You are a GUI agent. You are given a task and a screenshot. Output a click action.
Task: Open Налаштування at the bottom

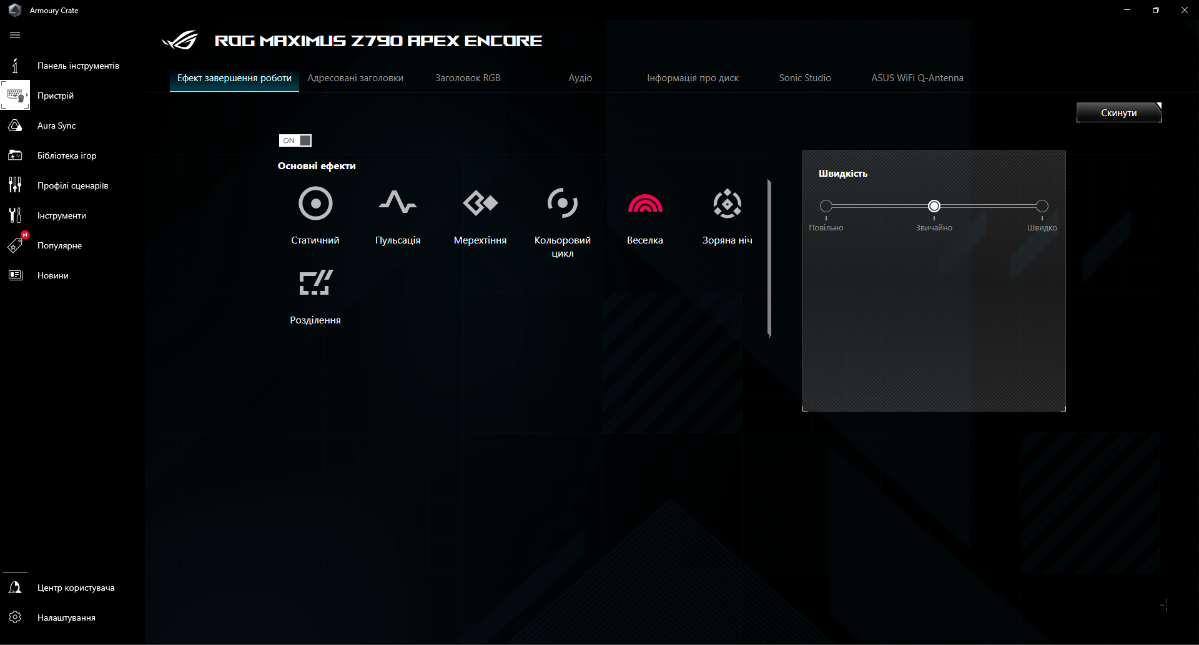[x=66, y=617]
